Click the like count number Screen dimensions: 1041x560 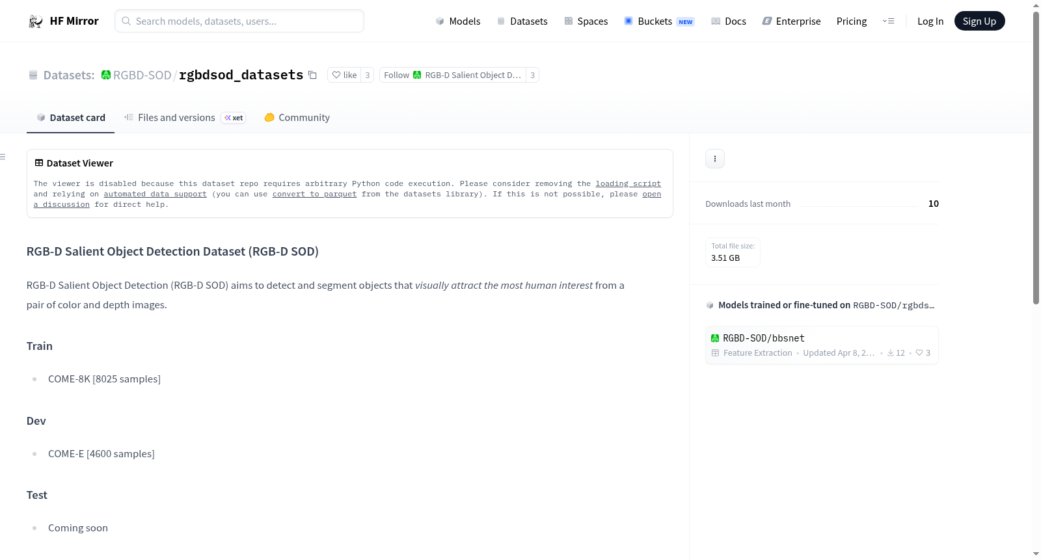coord(368,75)
